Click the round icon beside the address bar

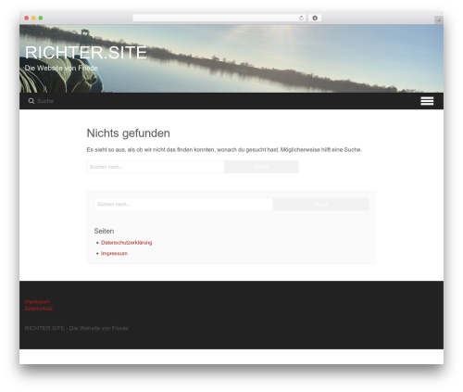click(x=315, y=18)
